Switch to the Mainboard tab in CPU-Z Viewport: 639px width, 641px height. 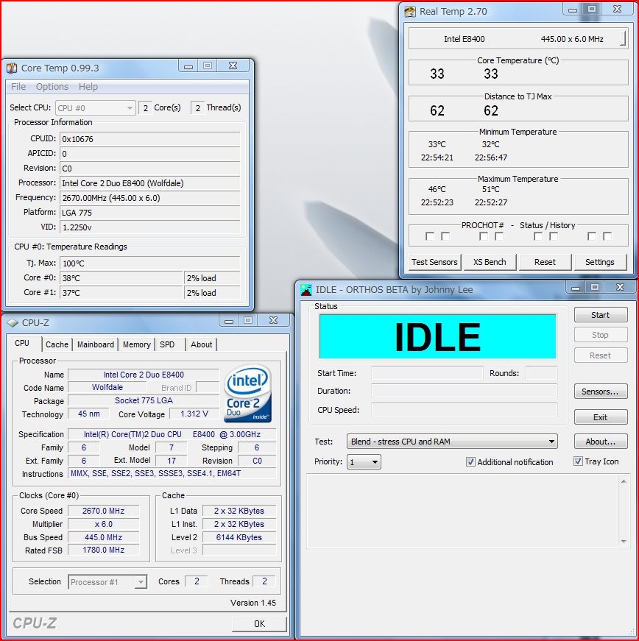pos(96,344)
